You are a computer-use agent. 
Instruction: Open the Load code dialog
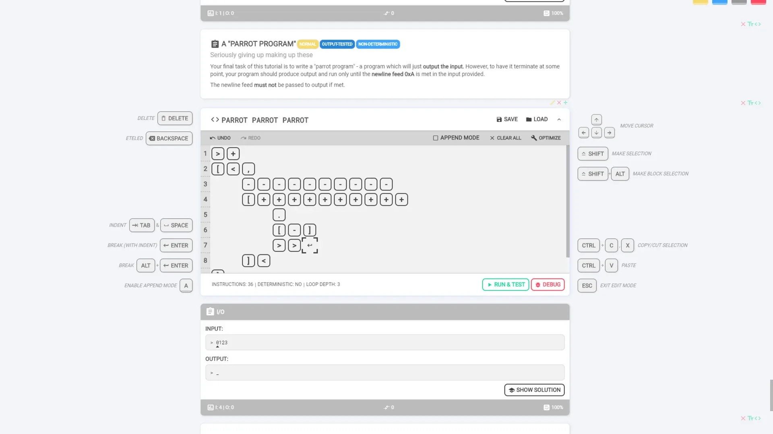click(x=537, y=119)
